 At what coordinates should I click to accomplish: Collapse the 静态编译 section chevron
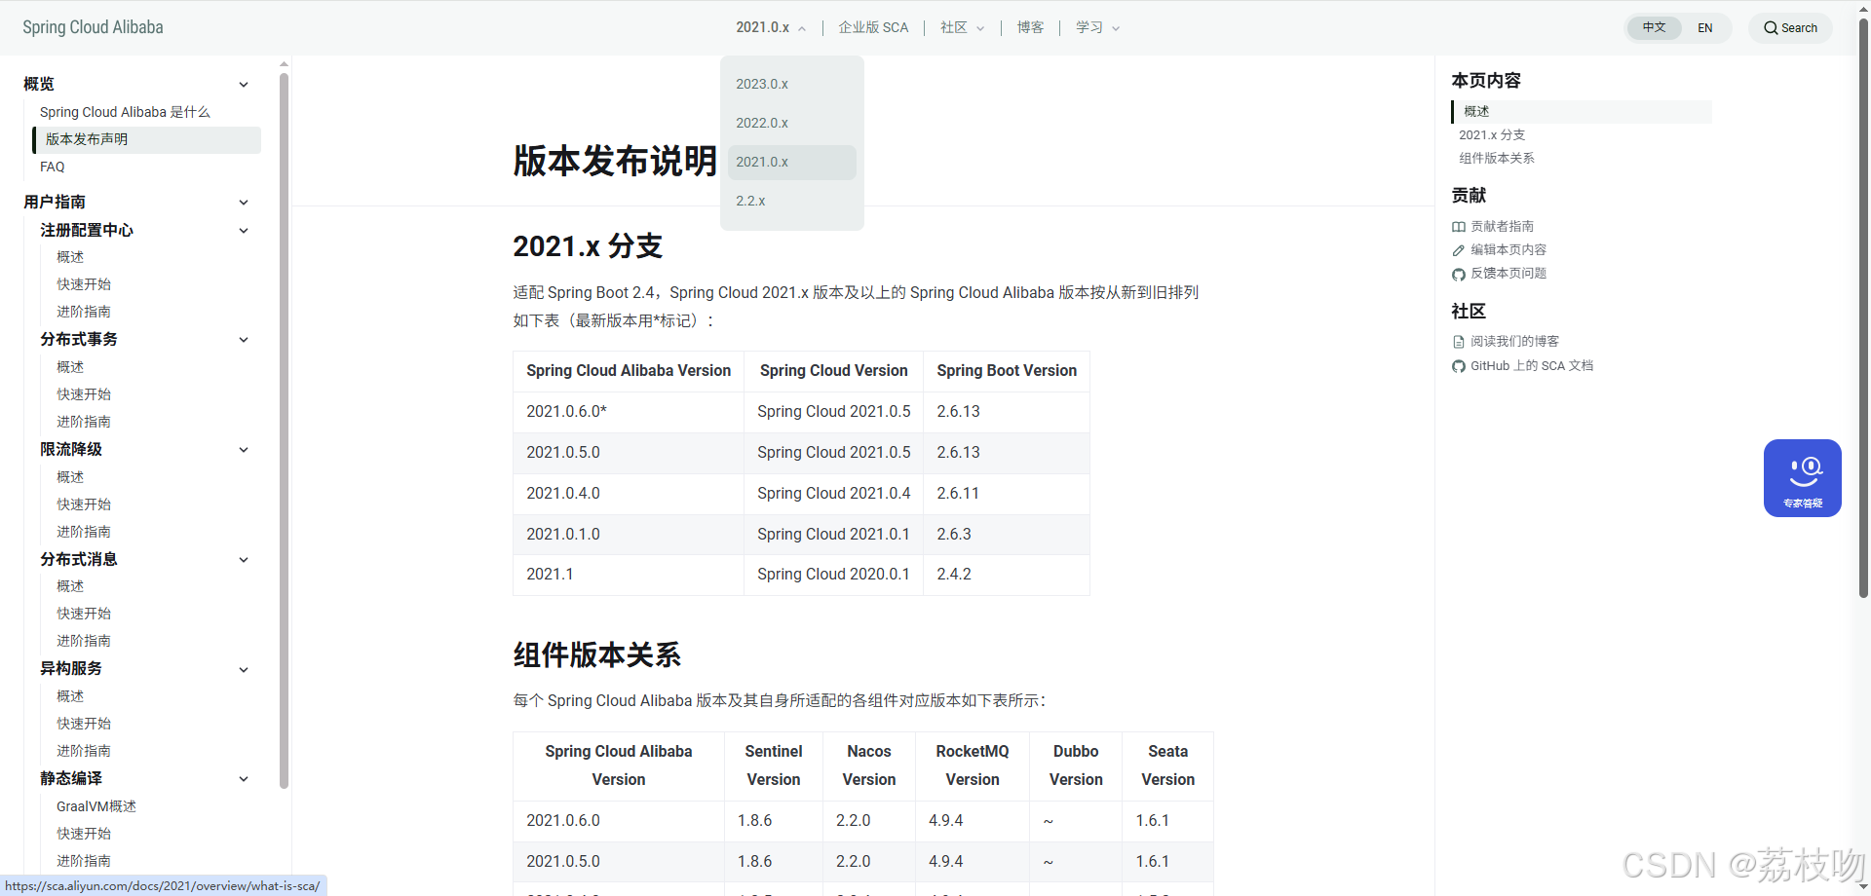click(x=244, y=779)
